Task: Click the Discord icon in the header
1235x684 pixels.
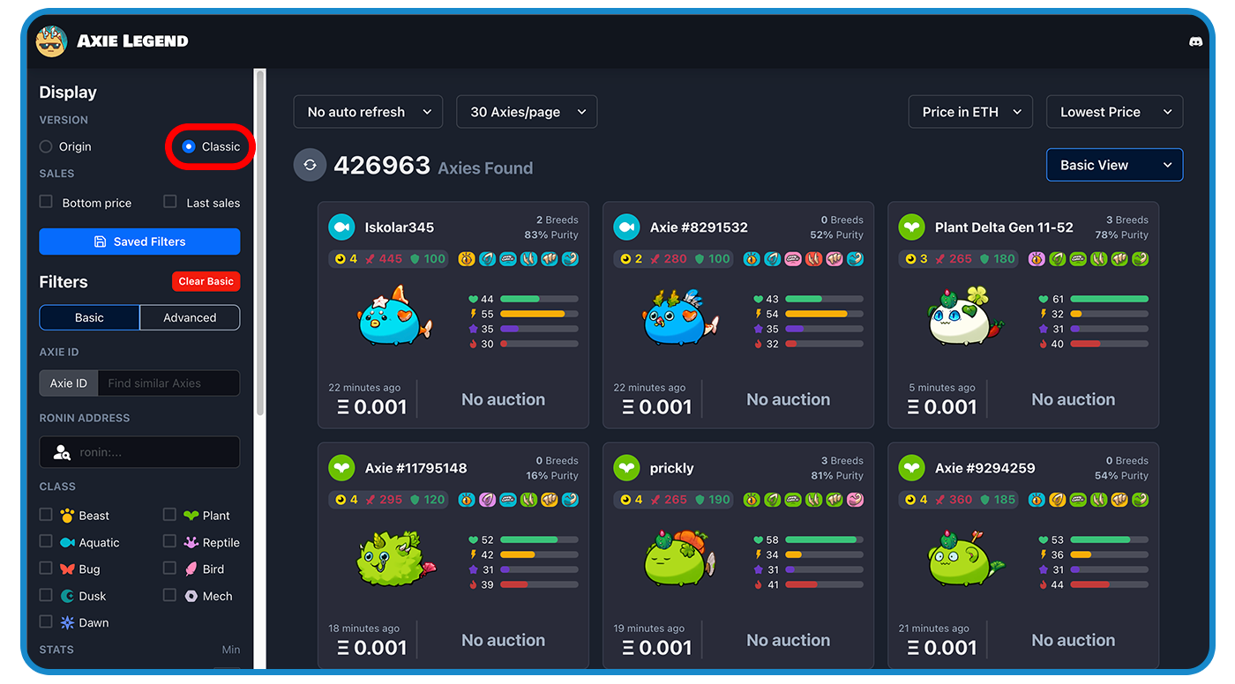Action: (1195, 41)
